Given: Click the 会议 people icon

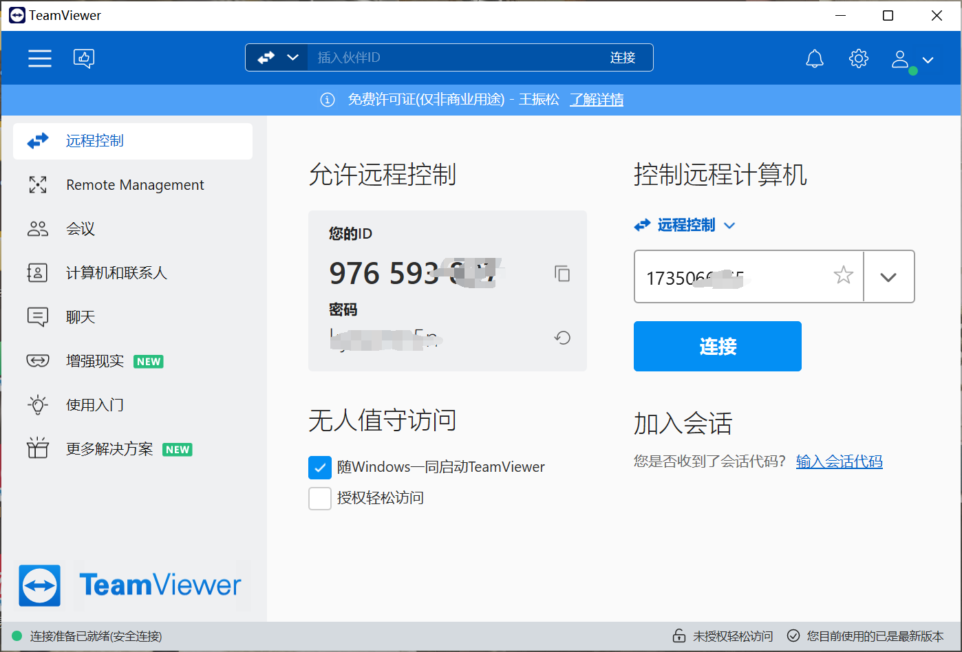Looking at the screenshot, I should 38,229.
